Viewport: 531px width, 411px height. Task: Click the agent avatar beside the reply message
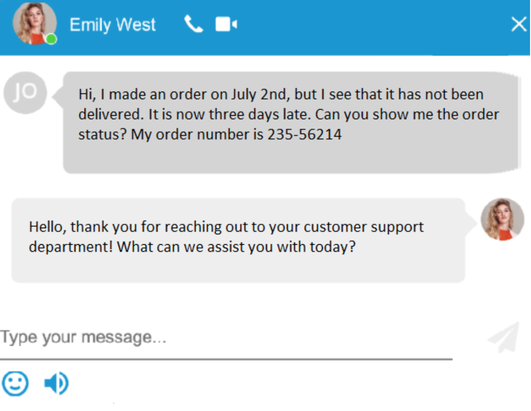click(502, 219)
